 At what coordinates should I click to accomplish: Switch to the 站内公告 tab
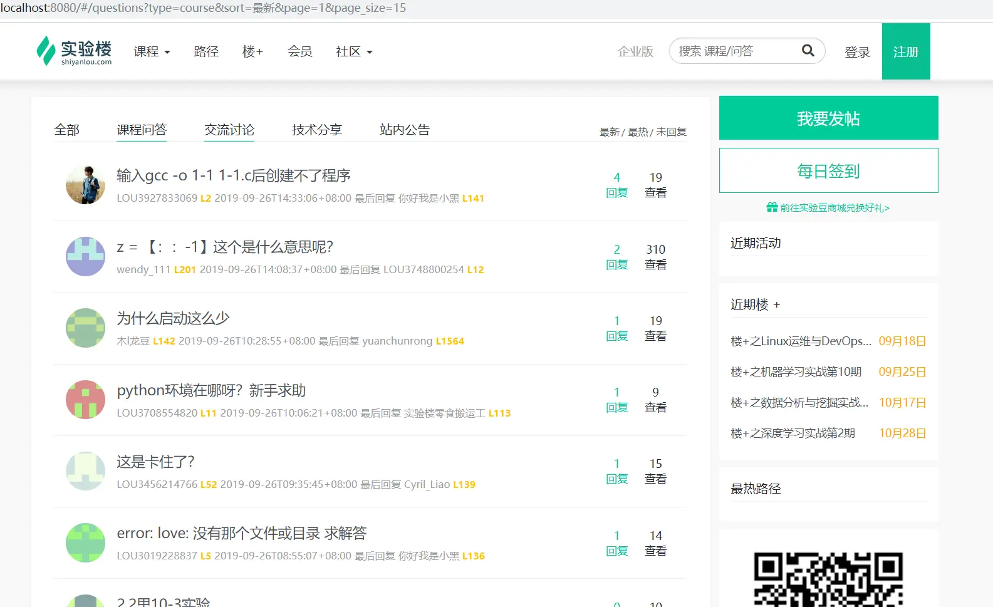pyautogui.click(x=405, y=130)
